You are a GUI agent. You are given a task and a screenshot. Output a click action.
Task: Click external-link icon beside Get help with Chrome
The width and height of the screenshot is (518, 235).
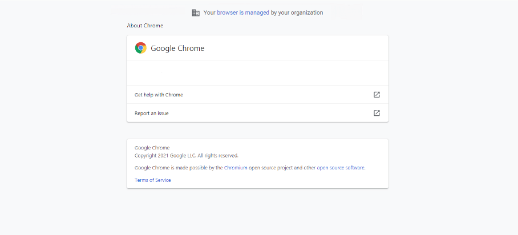tap(377, 95)
